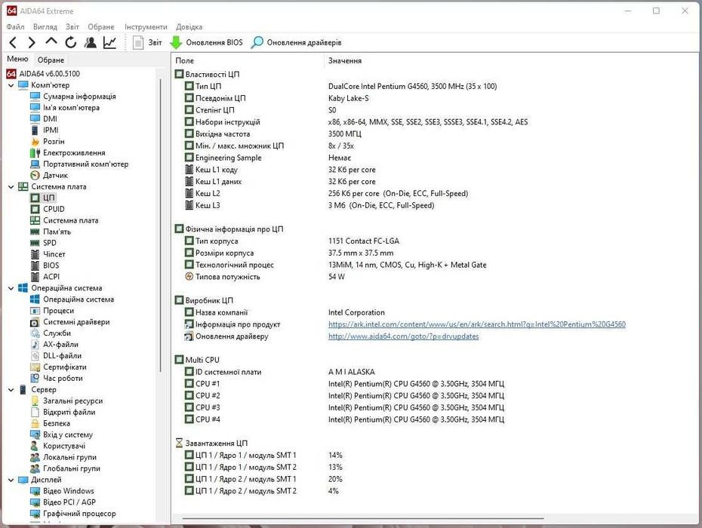Open Електроживлення power management entry
Screen dimensions: 702x528
[68, 152]
